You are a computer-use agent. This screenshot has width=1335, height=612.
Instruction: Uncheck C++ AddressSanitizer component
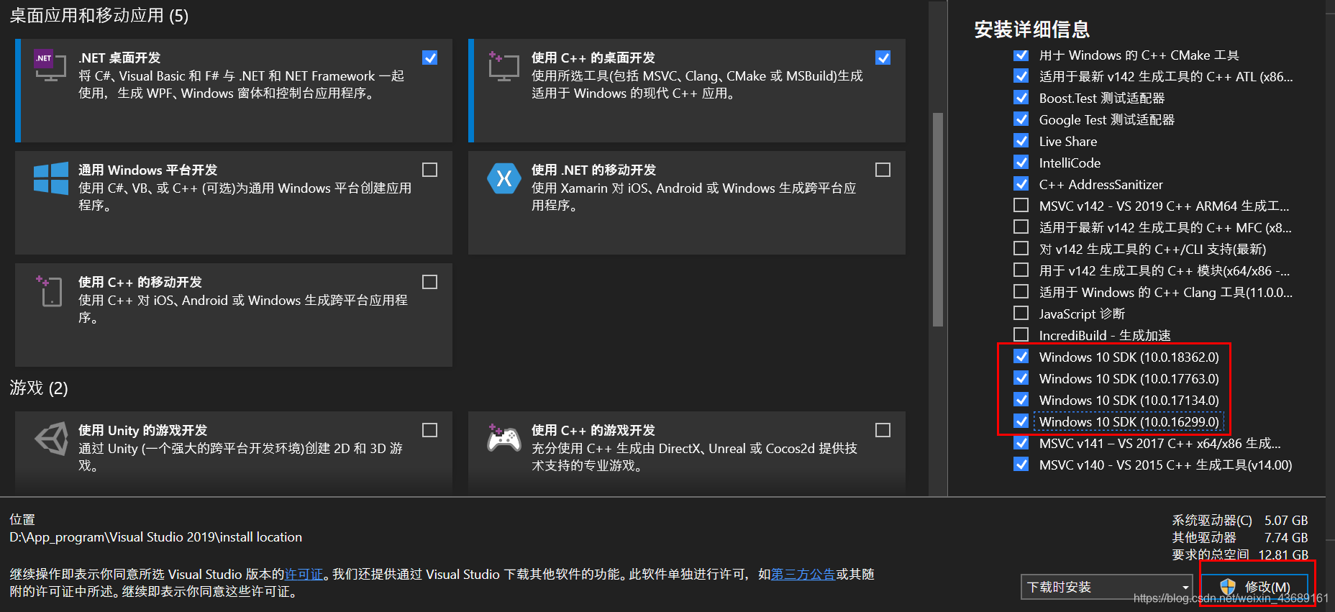1021,184
